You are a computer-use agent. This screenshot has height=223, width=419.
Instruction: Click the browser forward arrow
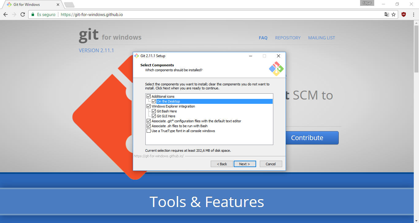pyautogui.click(x=14, y=14)
